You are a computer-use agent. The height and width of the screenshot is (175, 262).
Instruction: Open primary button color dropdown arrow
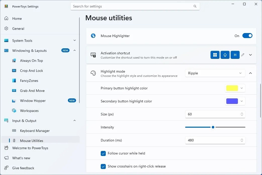tap(242, 88)
